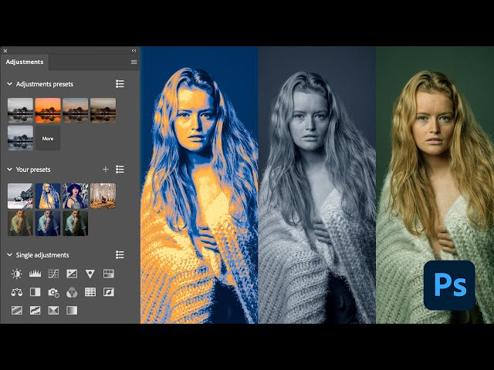Apply your blue-toned man portrait preset
The image size is (494, 370).
[48, 224]
